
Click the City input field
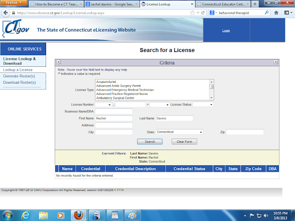[x=114, y=132]
